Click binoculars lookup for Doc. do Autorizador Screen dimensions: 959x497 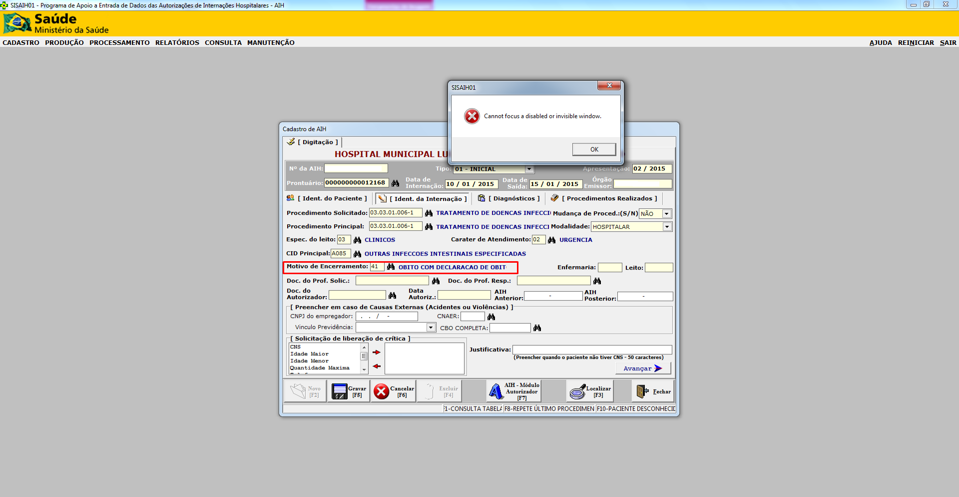392,296
